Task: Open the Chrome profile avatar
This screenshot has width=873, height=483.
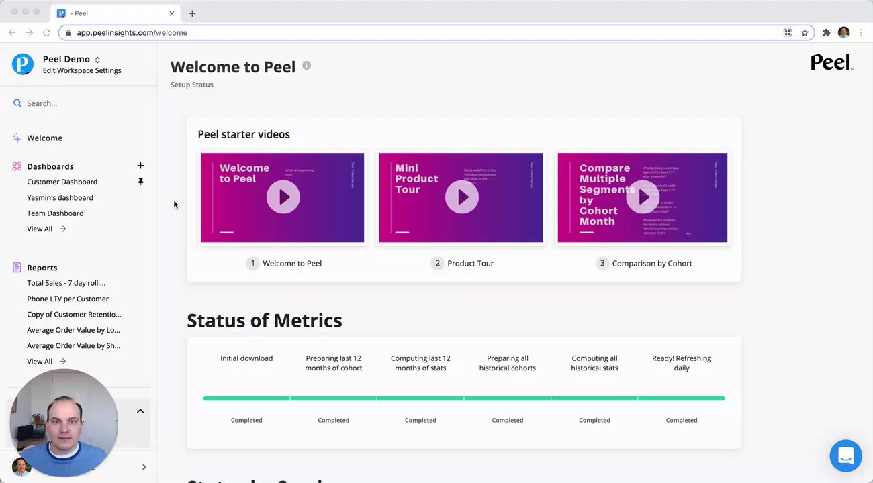Action: pos(844,32)
